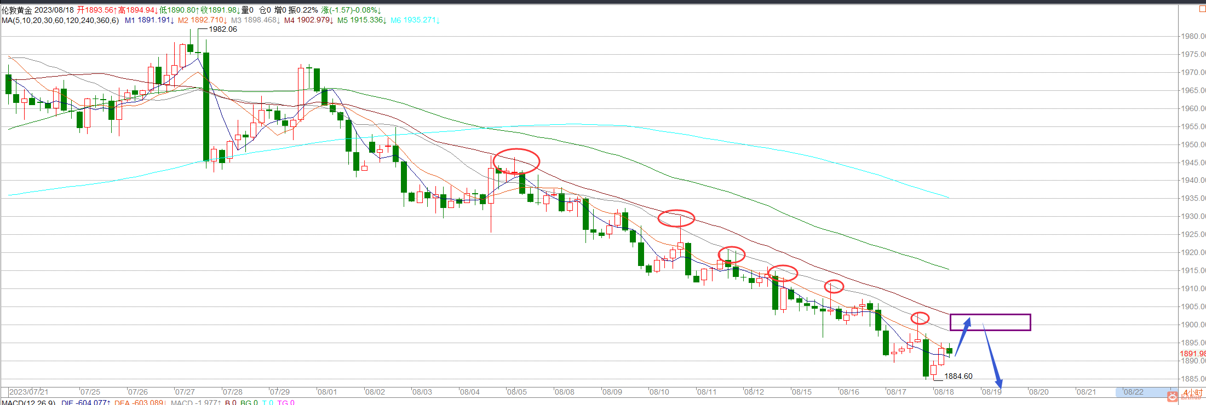
Task: Click the 1884.60 low price label
Action: click(958, 376)
